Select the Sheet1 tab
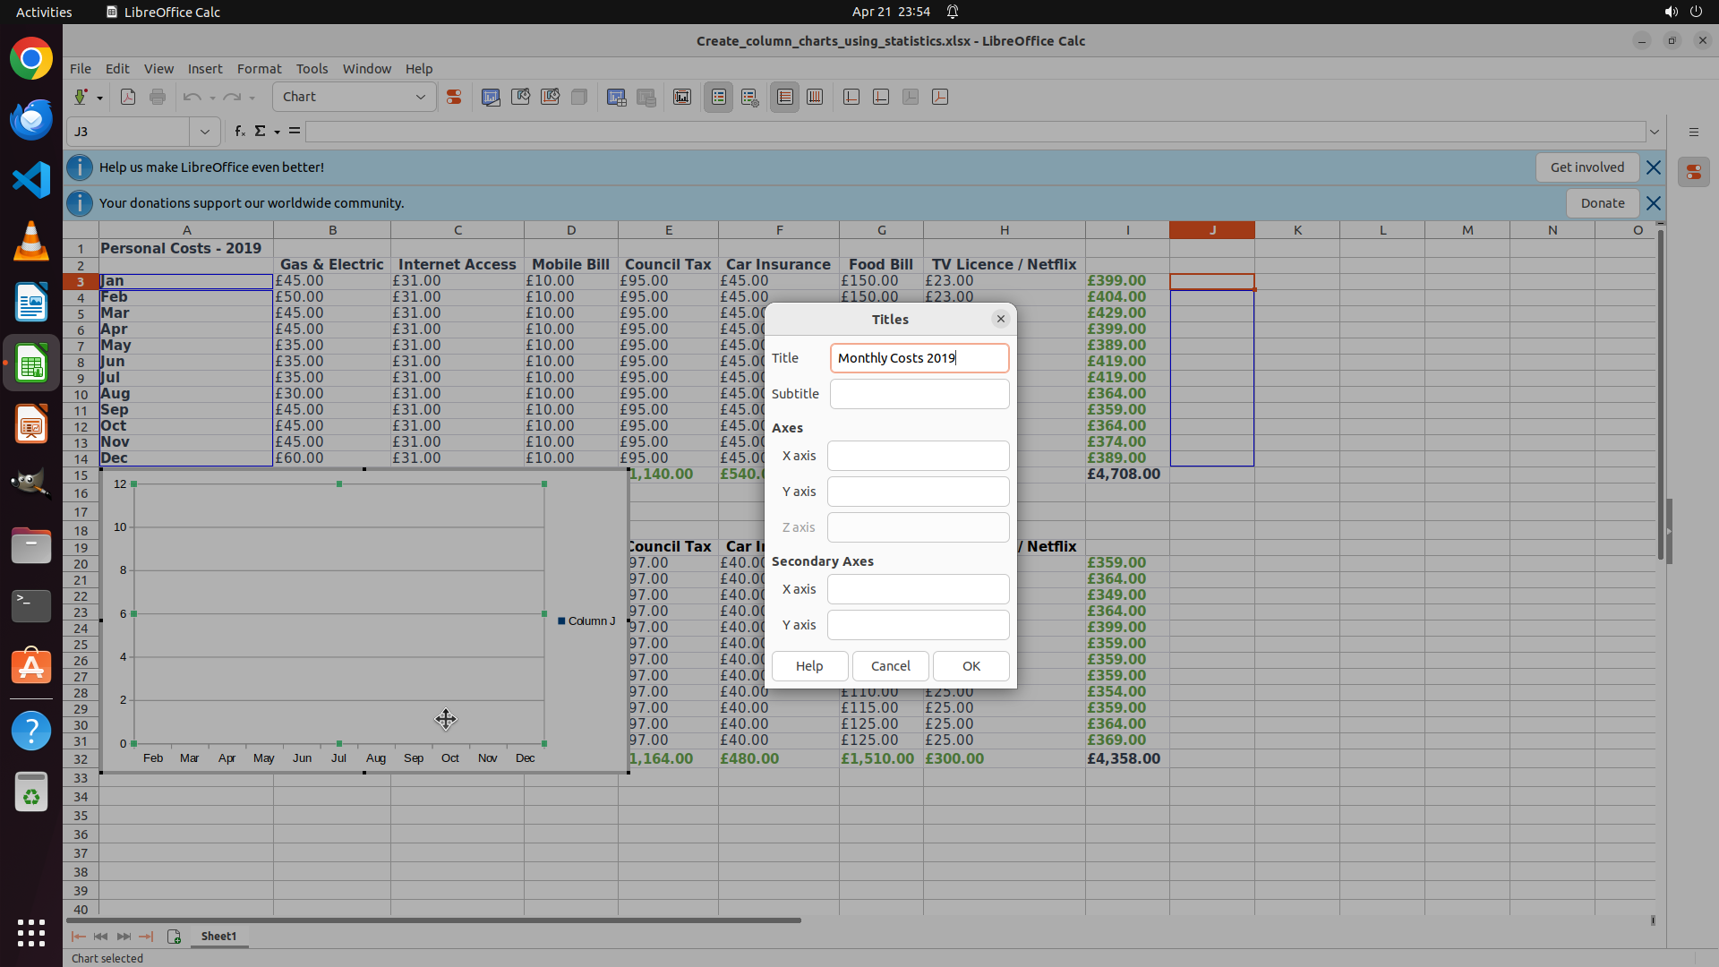 coord(218,936)
